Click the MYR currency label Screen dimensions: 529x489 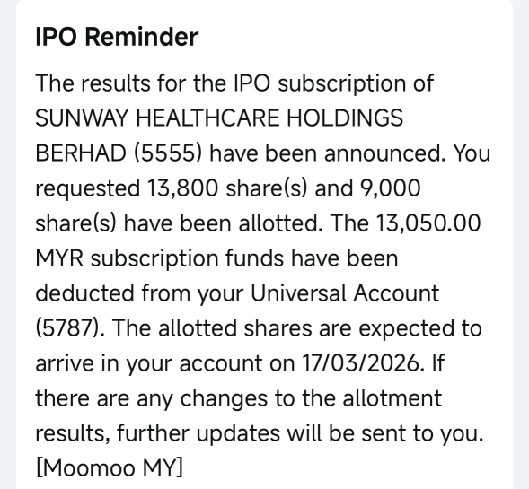coord(59,258)
